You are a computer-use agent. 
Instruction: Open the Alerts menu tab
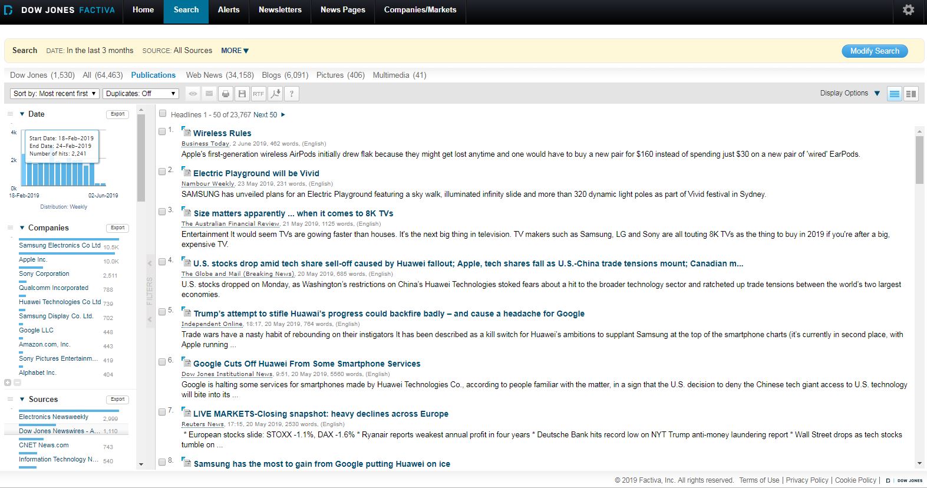point(229,10)
